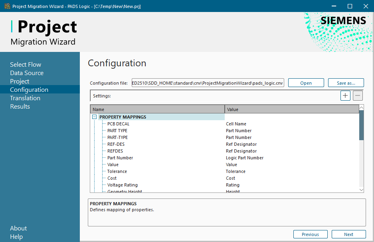
Task: Switch to the Translation step
Action: click(x=25, y=98)
